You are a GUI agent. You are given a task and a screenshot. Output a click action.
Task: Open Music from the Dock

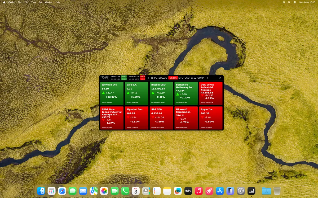[199, 191]
